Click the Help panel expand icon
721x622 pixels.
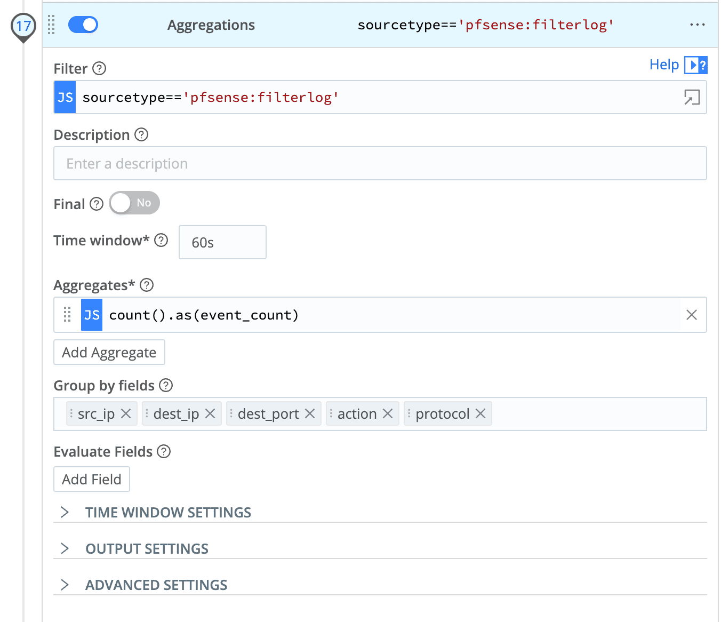point(695,65)
